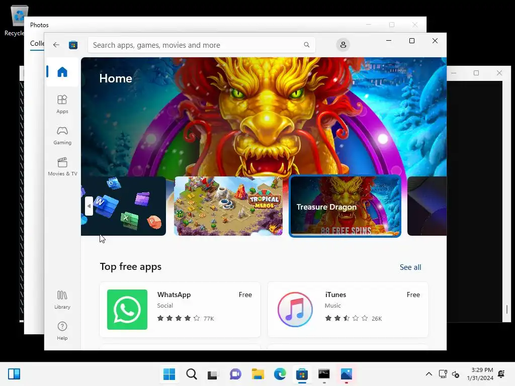Open Widgets panel on taskbar
This screenshot has width=515, height=386.
[14, 374]
